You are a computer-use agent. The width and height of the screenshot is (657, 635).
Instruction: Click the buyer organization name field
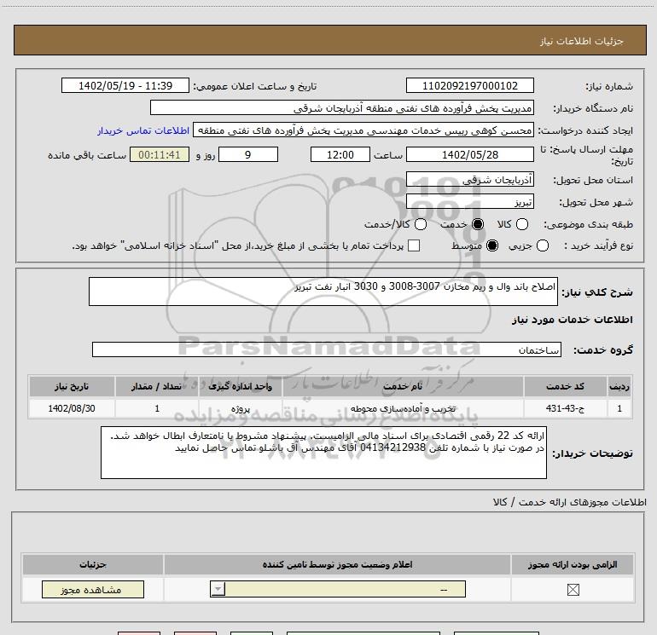342,108
